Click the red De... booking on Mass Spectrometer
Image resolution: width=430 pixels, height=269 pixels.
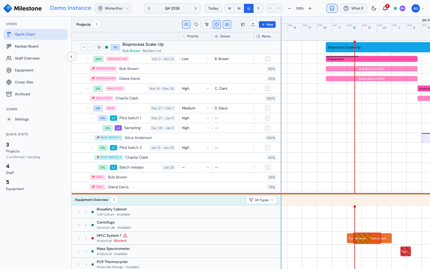click(x=406, y=251)
